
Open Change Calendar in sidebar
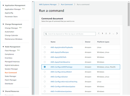pyautogui.click(x=11, y=35)
